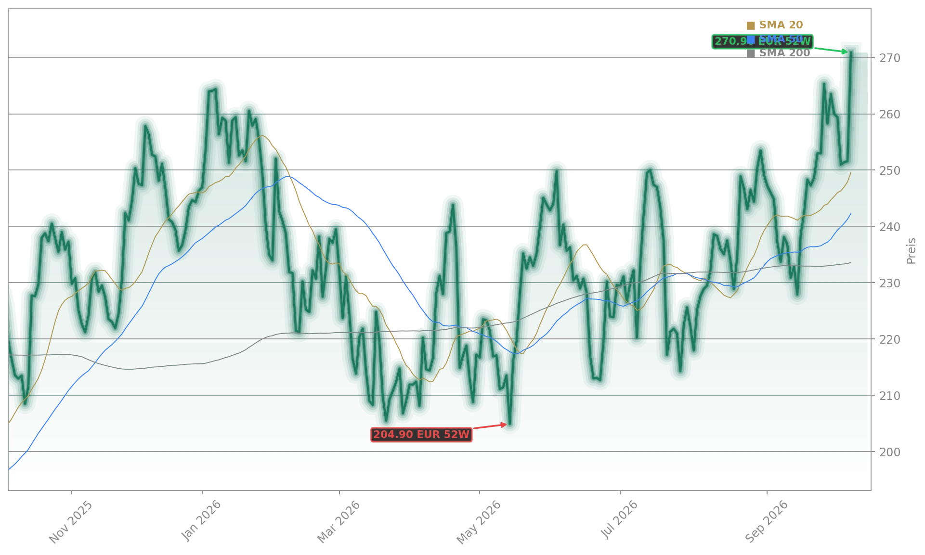The width and height of the screenshot is (925, 555).
Task: Click the gray SMA 200 legend swatch
Action: (x=750, y=53)
